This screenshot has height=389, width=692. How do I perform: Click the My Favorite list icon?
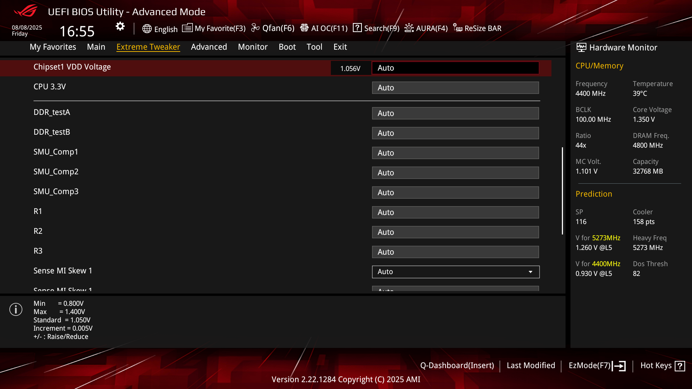(x=187, y=28)
